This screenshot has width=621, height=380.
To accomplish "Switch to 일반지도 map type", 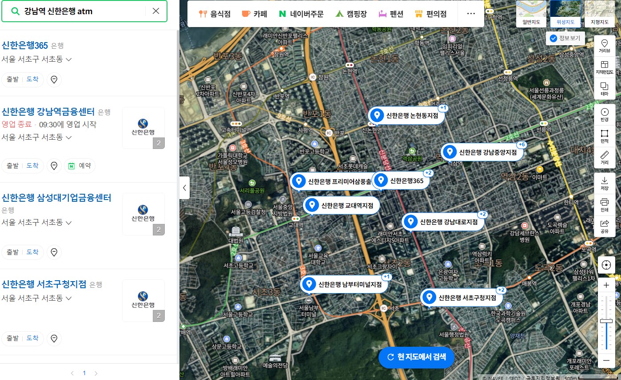I will [x=531, y=14].
